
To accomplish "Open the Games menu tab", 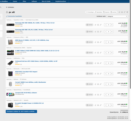I will [15, 1].
